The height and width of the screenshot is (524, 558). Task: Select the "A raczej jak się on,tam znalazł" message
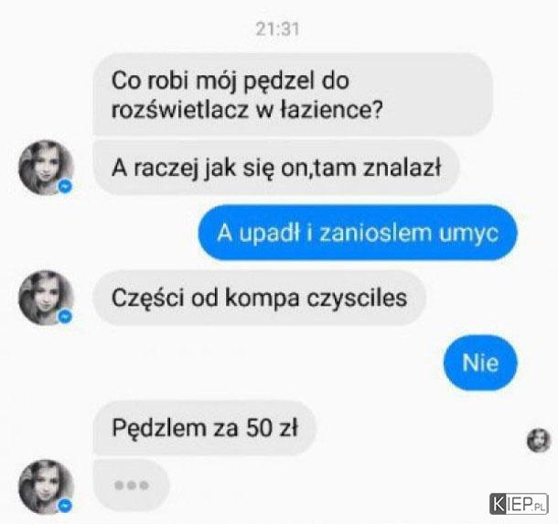(x=276, y=168)
